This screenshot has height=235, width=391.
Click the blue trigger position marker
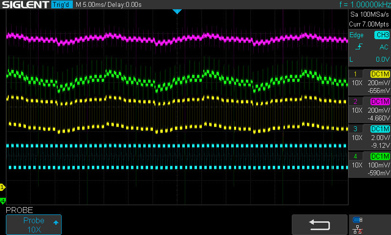pos(177,11)
